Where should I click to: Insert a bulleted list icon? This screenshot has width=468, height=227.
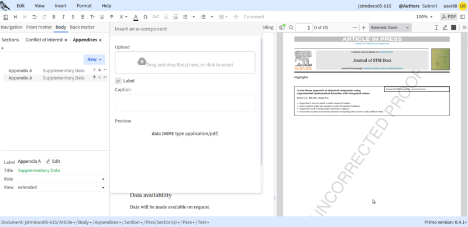[x=185, y=17]
